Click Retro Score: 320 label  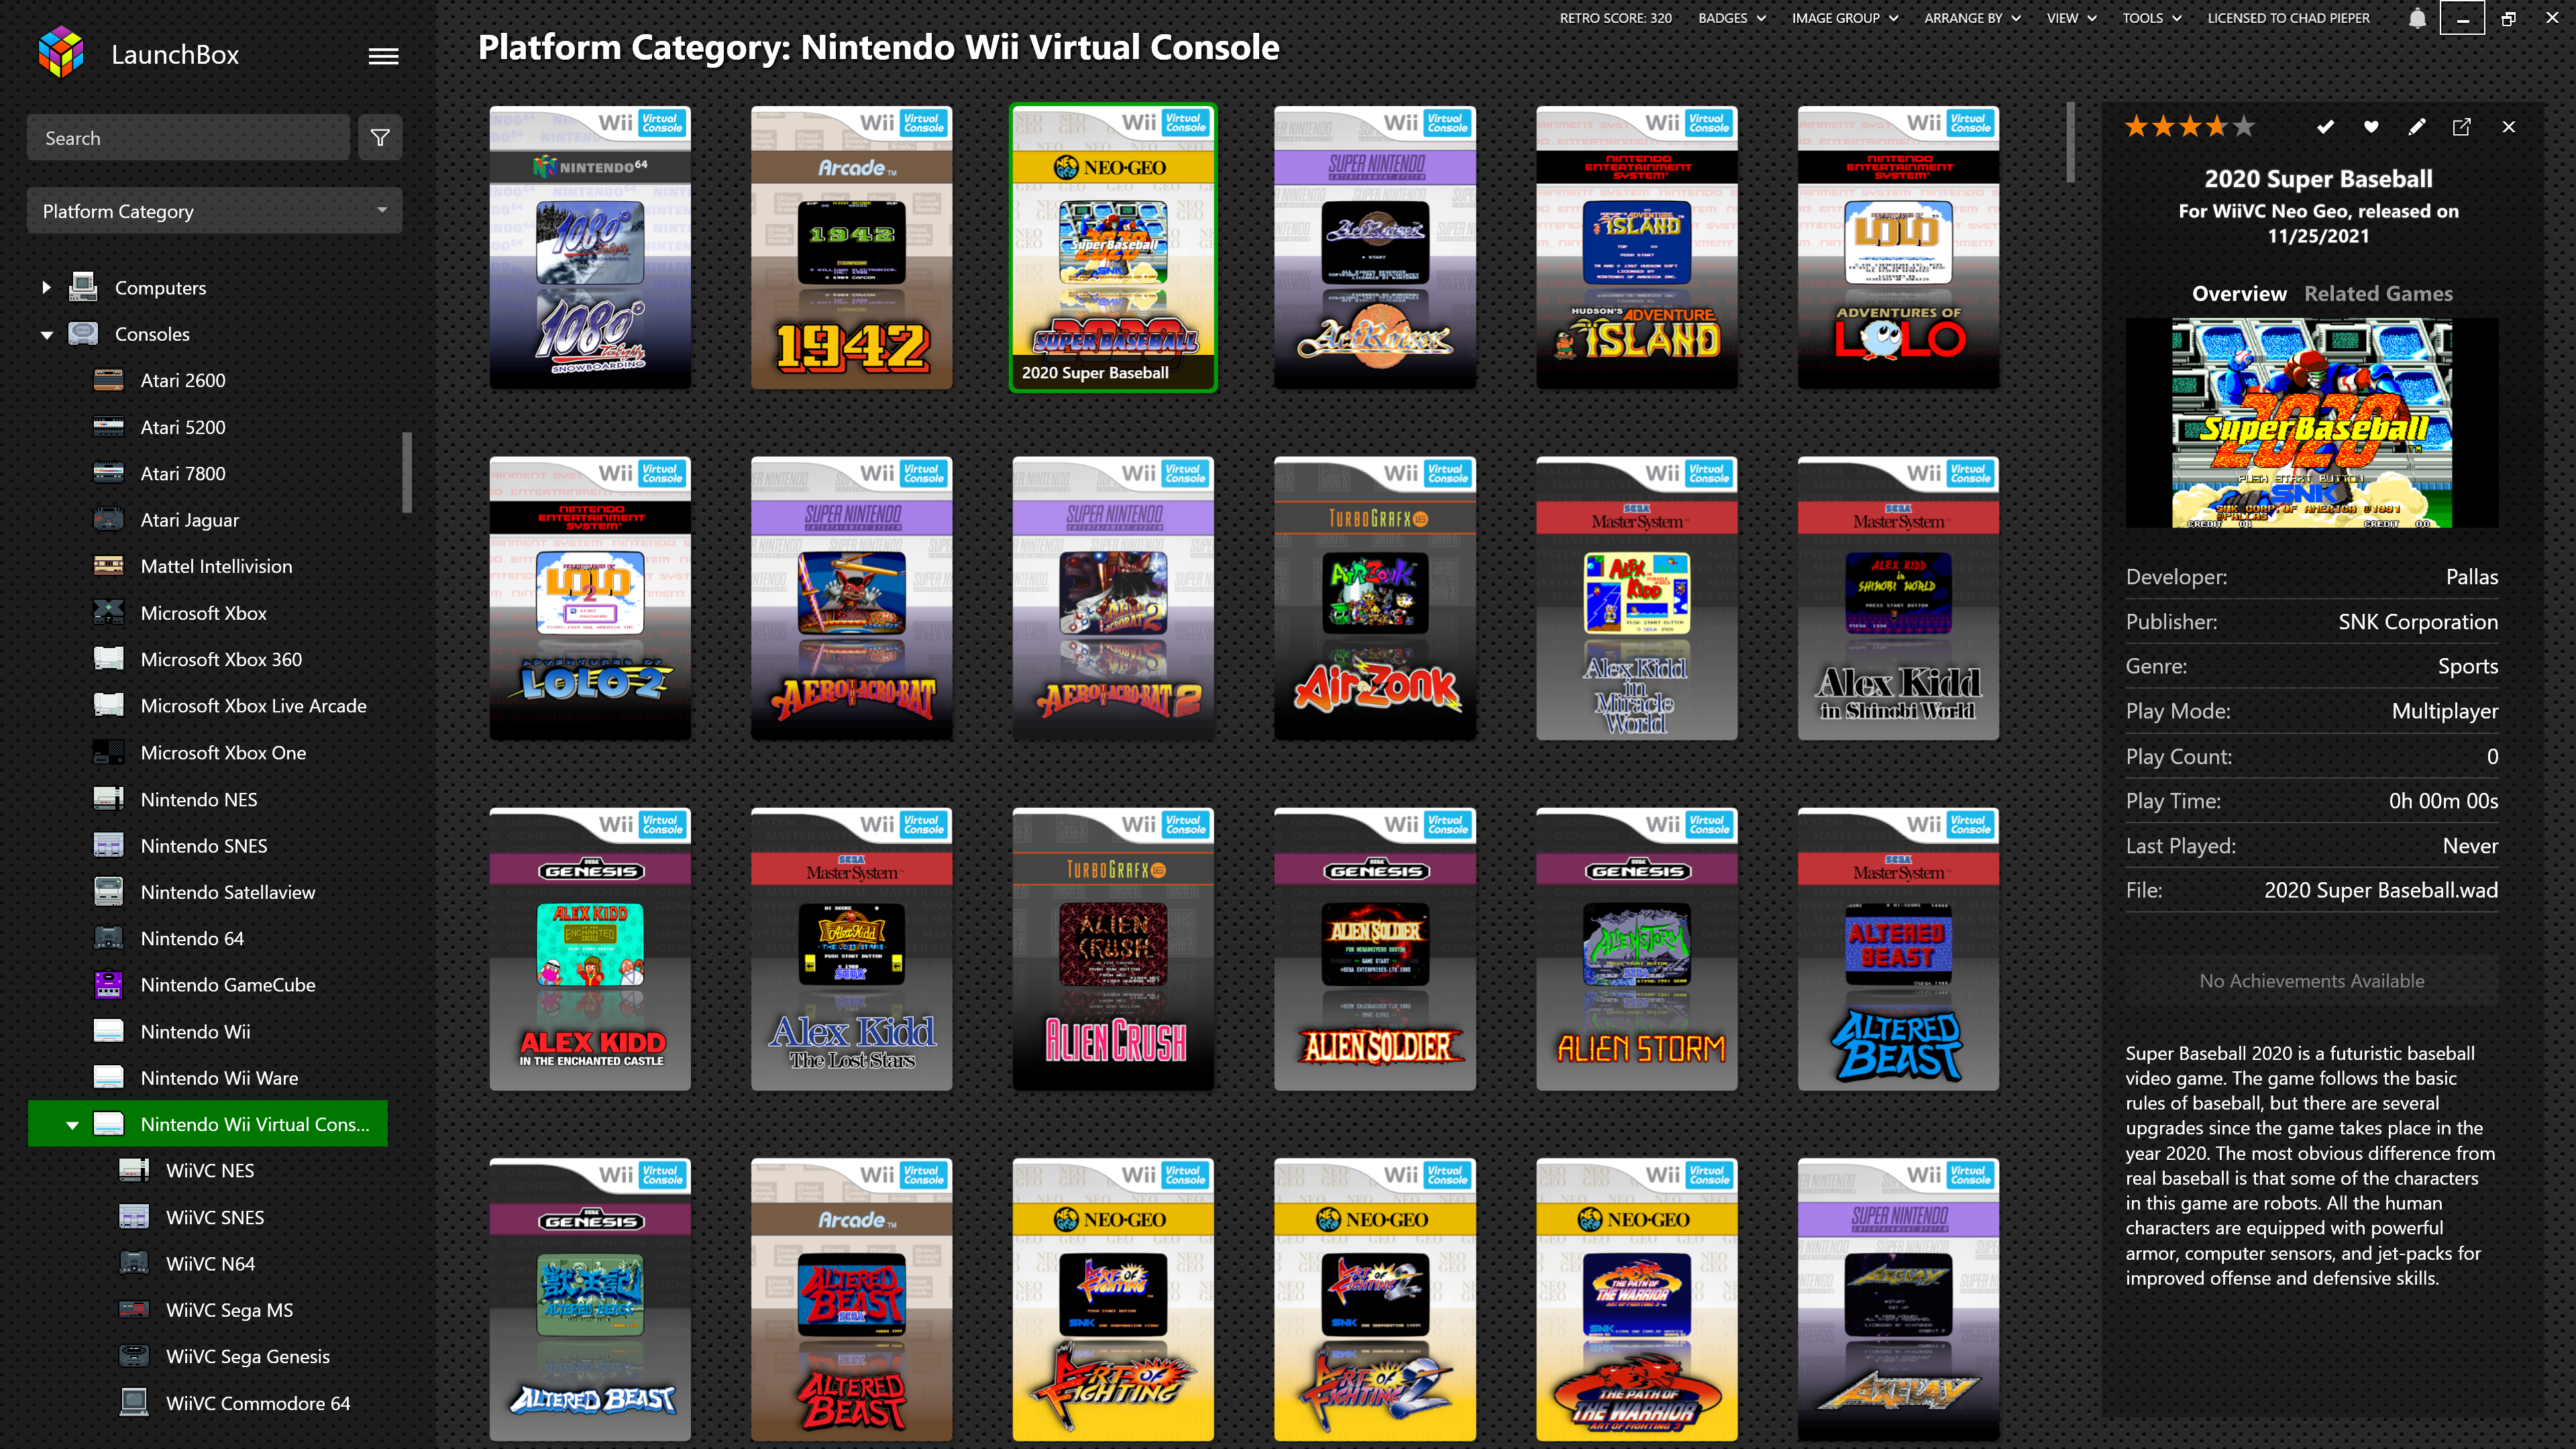[x=1615, y=18]
